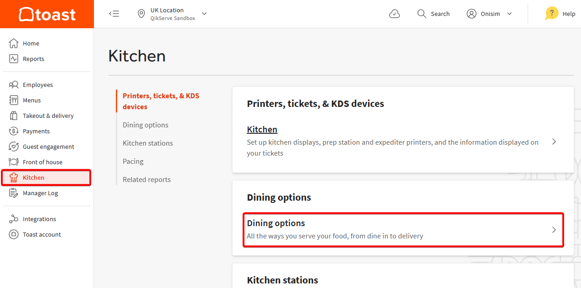Click the Integrations icon

point(14,218)
